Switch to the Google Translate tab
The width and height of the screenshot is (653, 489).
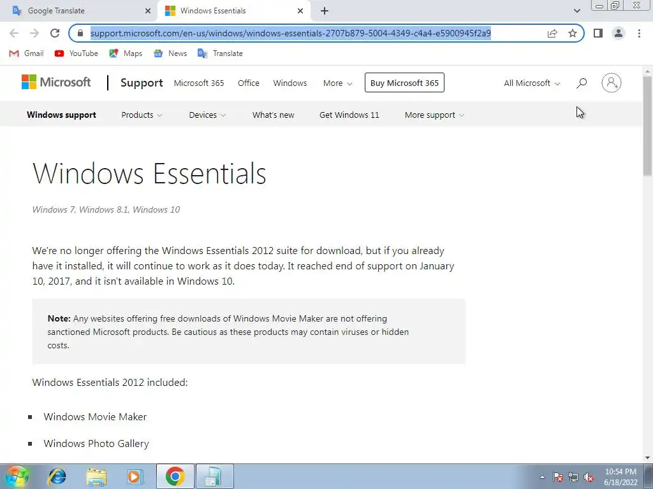point(78,11)
